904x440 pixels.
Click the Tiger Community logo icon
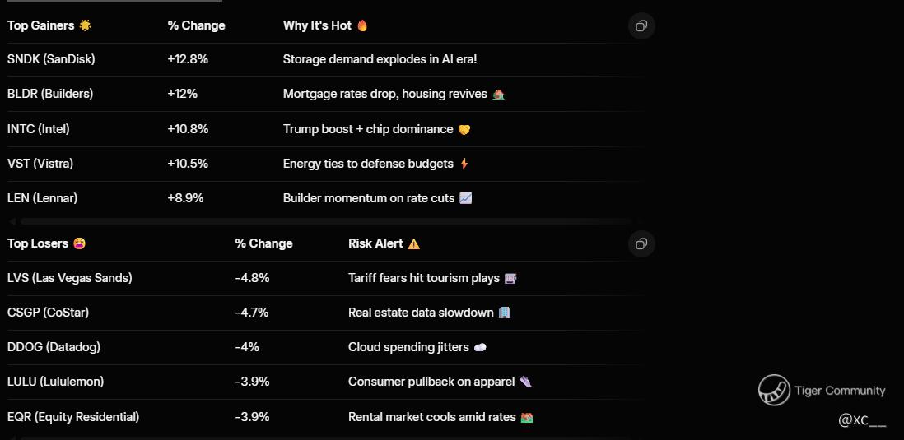[774, 390]
